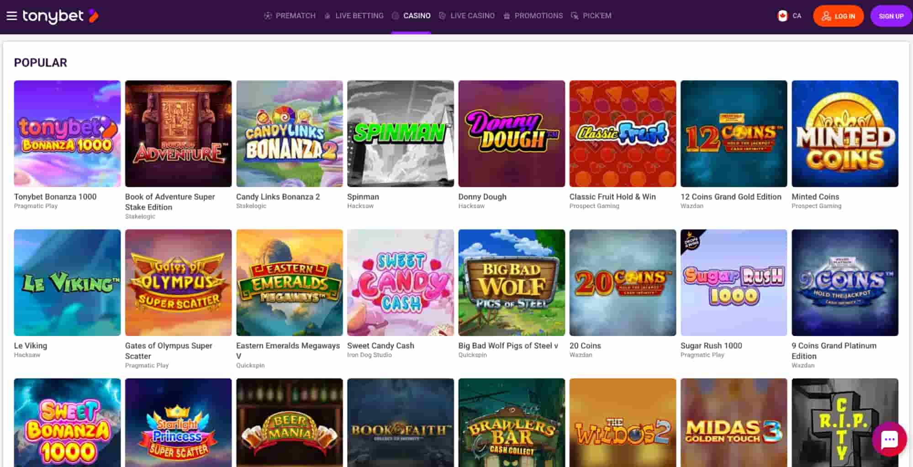Click the Prematch soccer ball icon

(x=267, y=16)
